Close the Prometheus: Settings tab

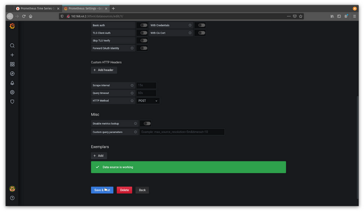106,9
